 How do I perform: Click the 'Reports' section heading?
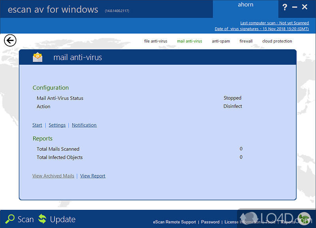[x=43, y=138]
